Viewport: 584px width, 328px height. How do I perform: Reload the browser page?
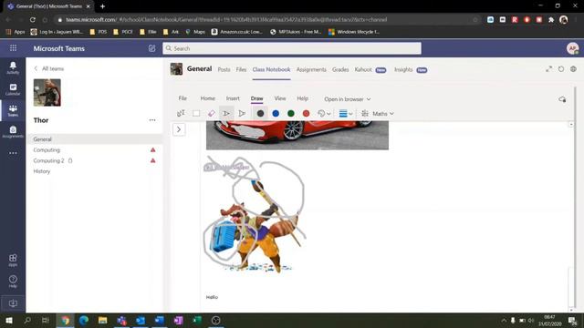click(33, 20)
